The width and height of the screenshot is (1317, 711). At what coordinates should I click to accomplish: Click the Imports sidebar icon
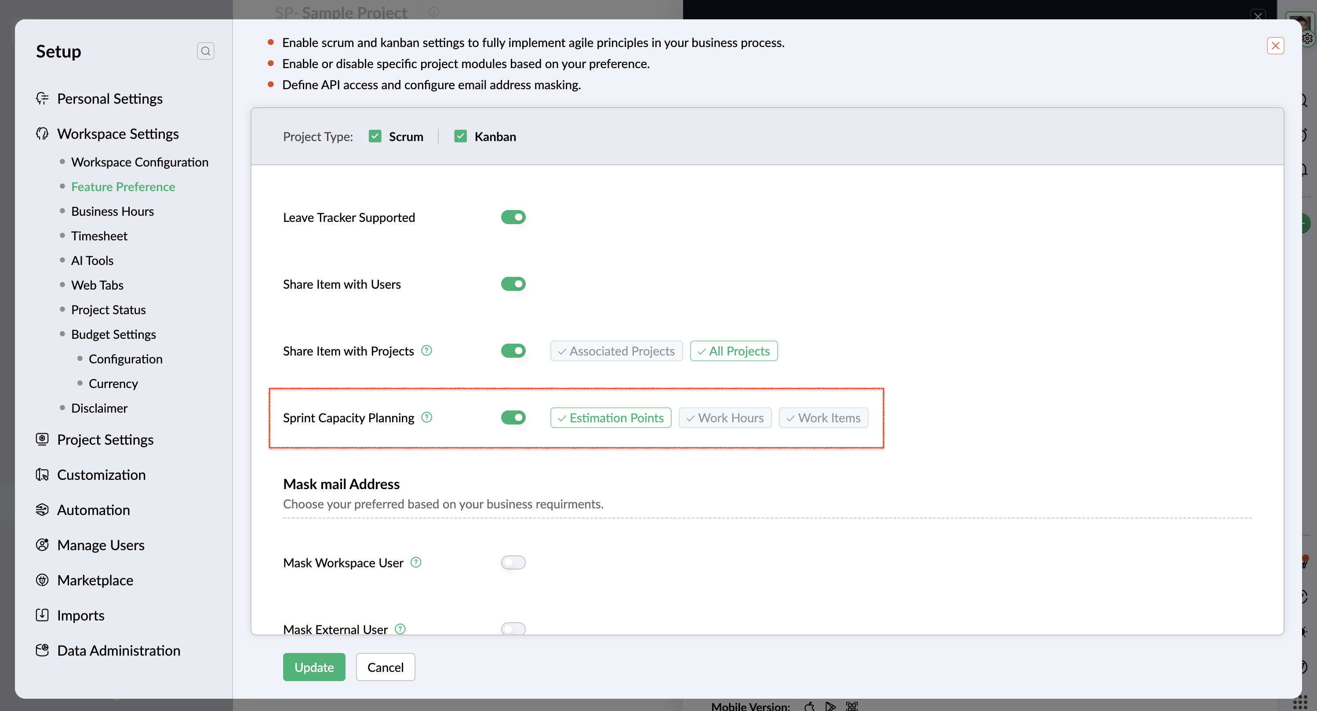pyautogui.click(x=43, y=615)
